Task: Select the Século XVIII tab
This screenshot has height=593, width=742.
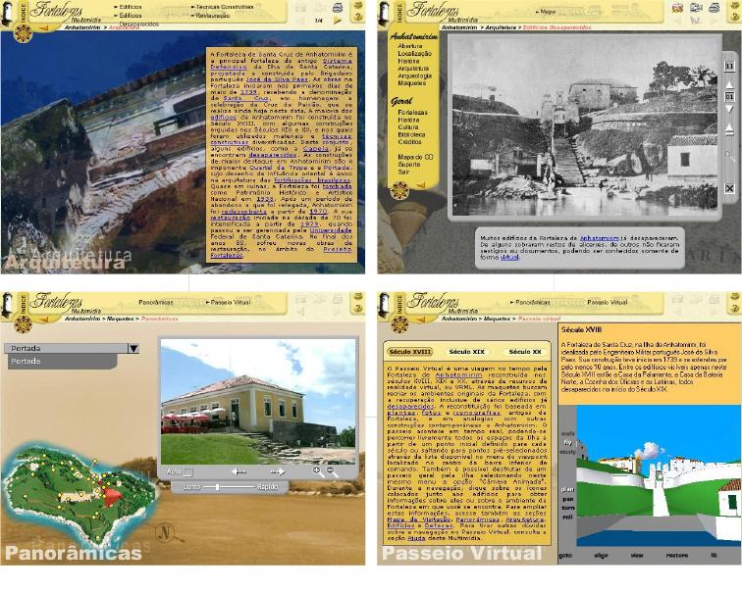Action: click(411, 351)
